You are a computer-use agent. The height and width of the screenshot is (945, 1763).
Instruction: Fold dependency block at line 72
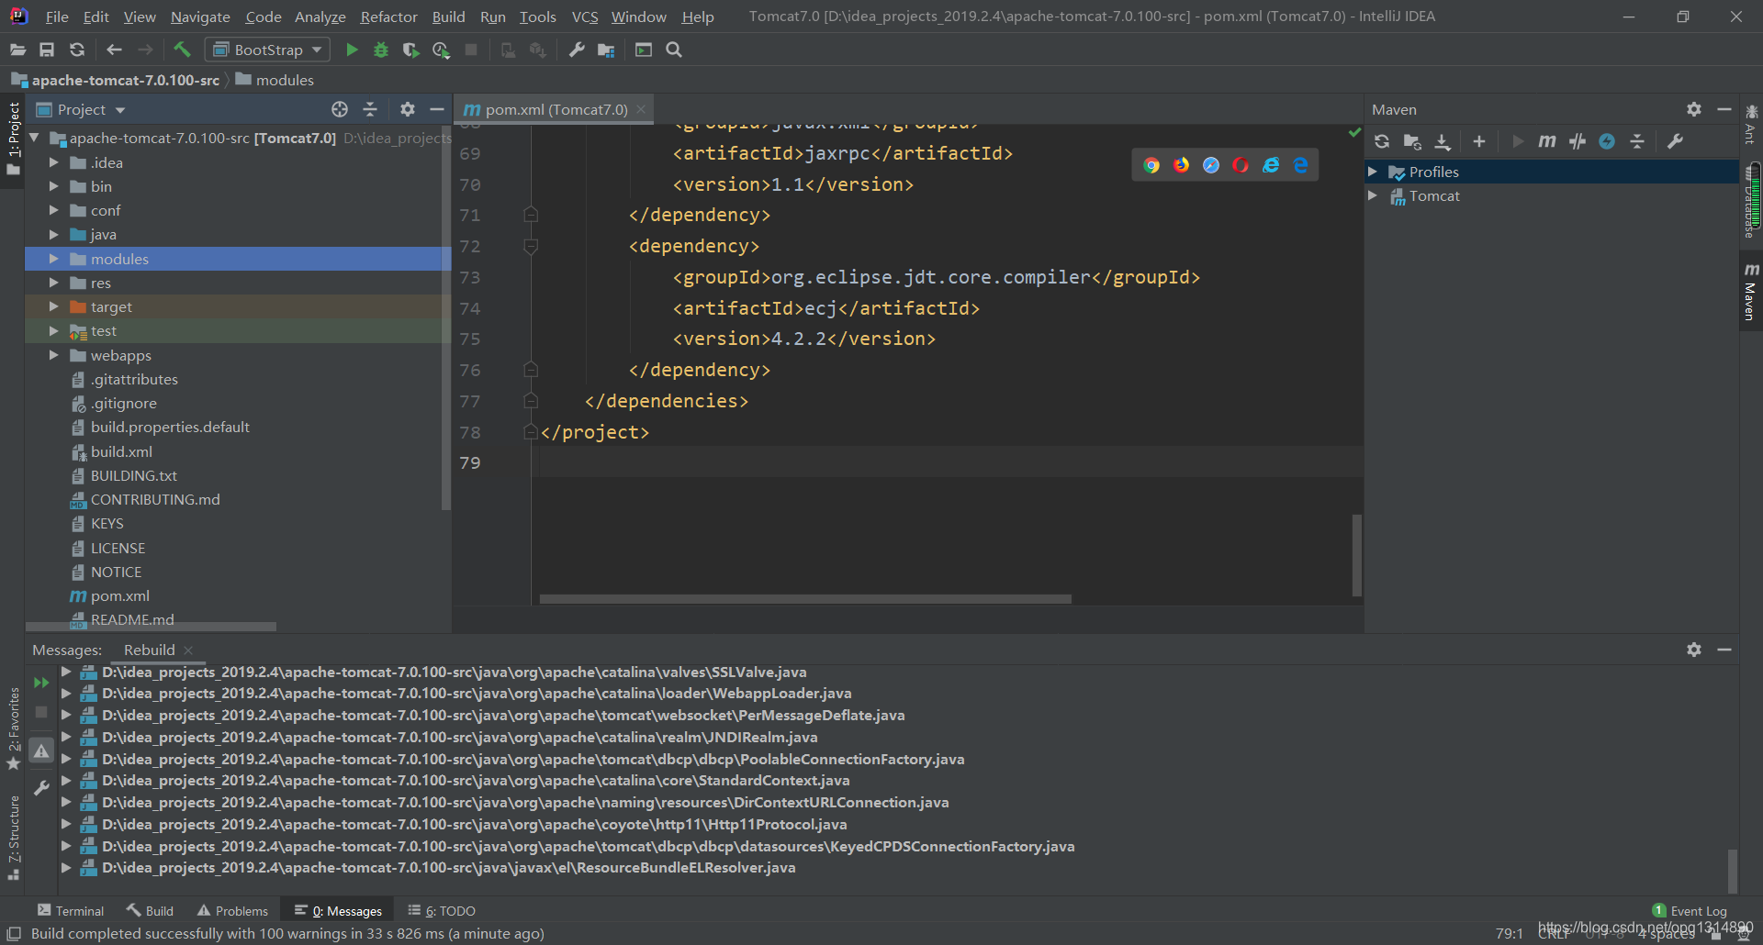click(x=531, y=246)
